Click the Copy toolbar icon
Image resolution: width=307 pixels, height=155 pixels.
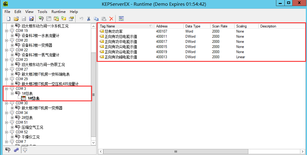[96, 19]
